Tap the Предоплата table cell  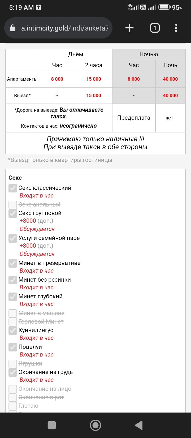pyautogui.click(x=134, y=118)
